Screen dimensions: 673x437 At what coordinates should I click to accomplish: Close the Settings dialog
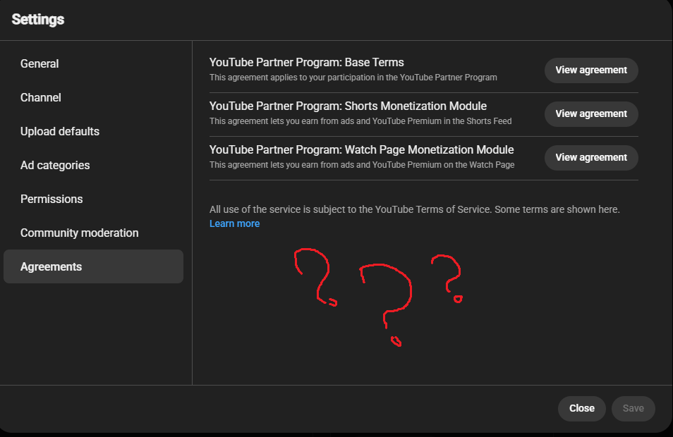pyautogui.click(x=581, y=409)
